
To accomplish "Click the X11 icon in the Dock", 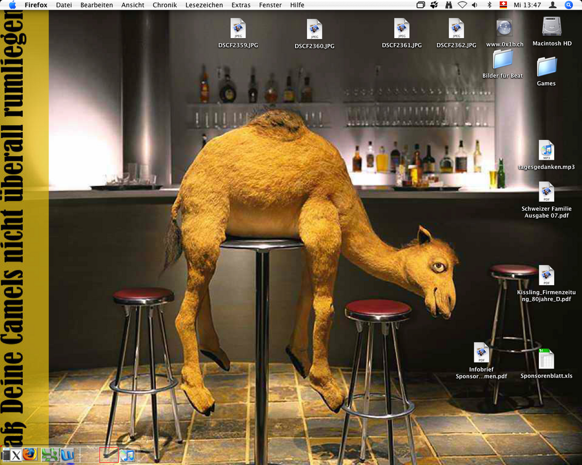I will (x=15, y=455).
